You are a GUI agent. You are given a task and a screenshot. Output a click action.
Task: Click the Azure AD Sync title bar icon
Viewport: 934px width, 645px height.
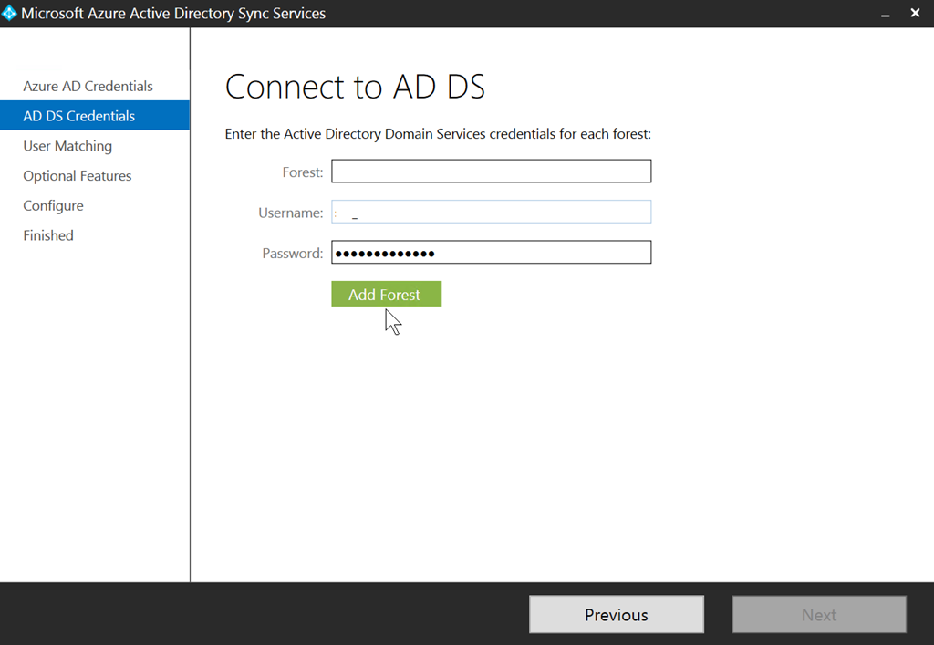9,14
